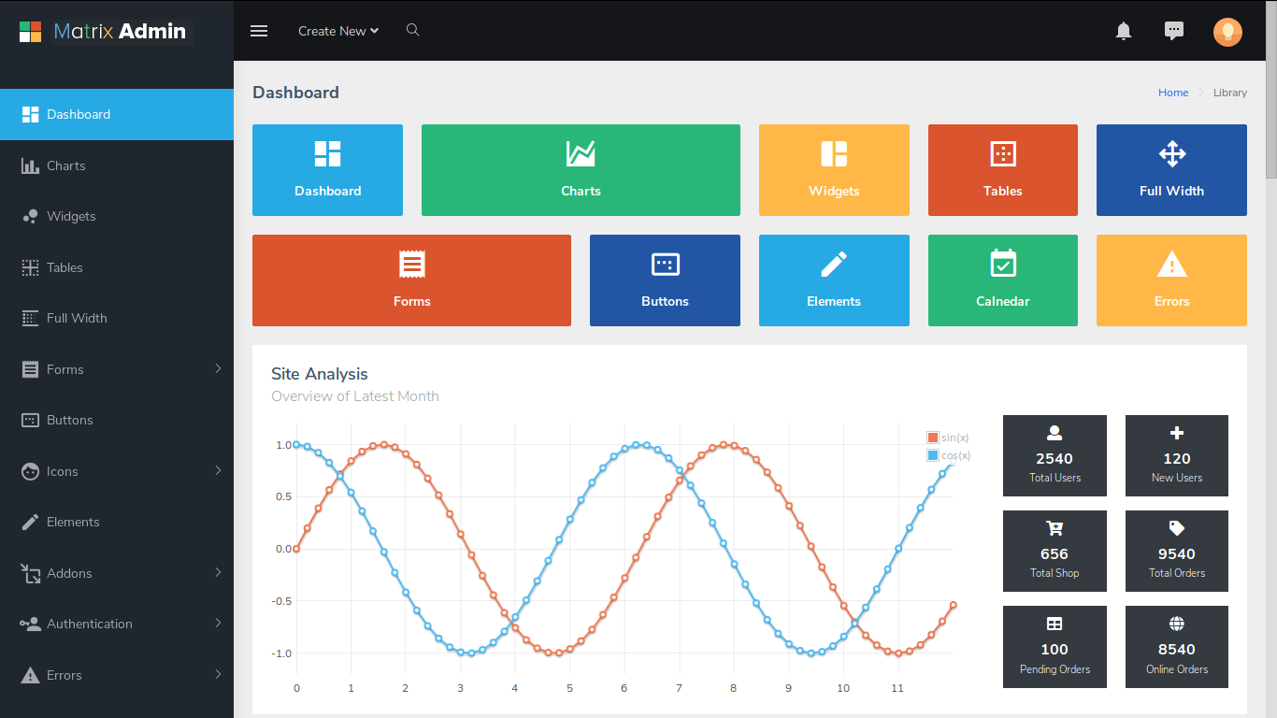Click the Home breadcrumb link
This screenshot has width=1277, height=718.
[1173, 93]
